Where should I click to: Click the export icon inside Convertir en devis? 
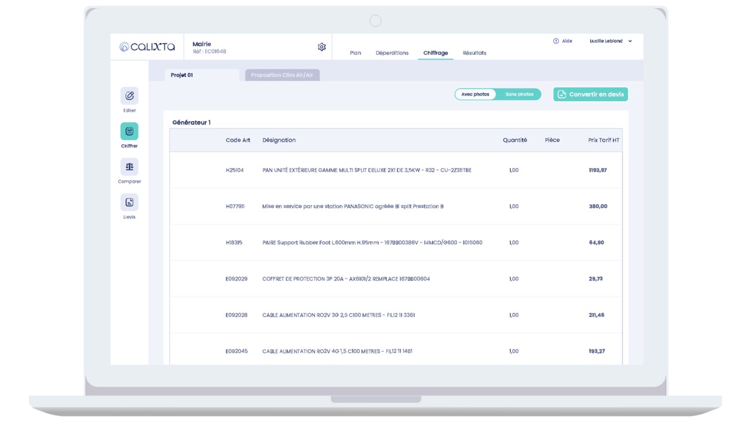pos(562,94)
